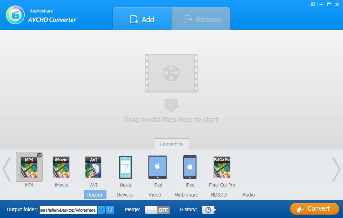Open MP4 settings gear icon
This screenshot has height=218, width=343.
(x=39, y=155)
